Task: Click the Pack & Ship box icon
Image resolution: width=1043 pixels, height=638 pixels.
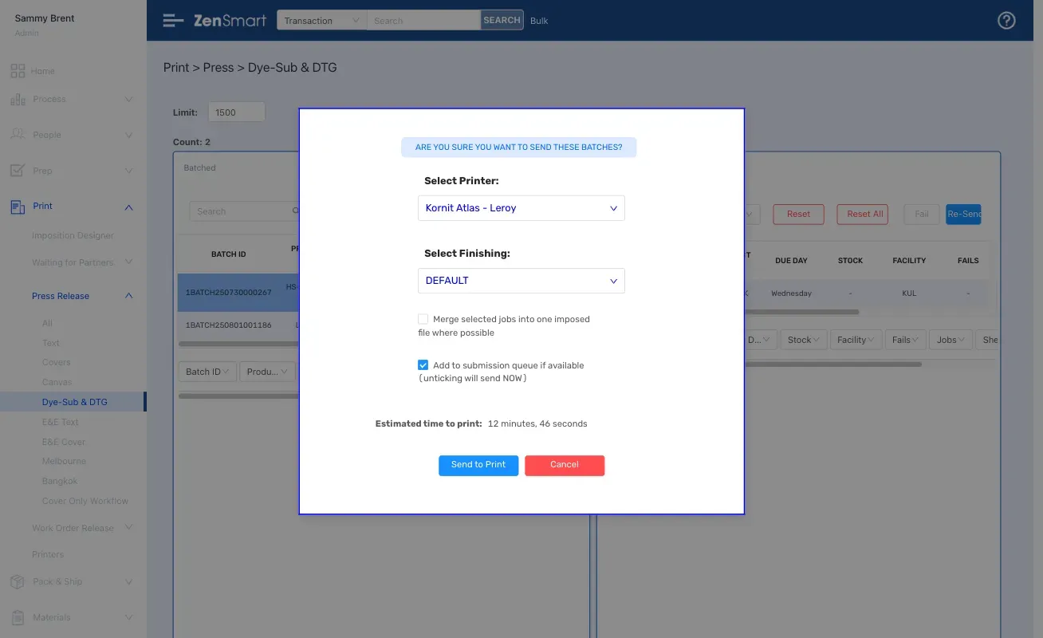Action: click(18, 581)
